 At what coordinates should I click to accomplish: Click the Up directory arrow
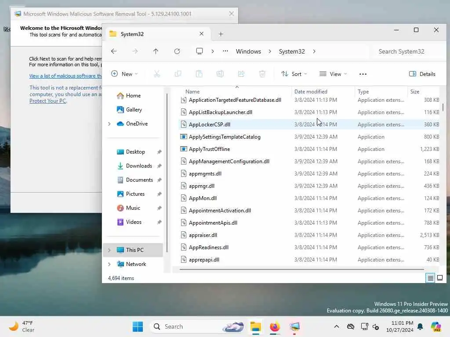pos(156,51)
